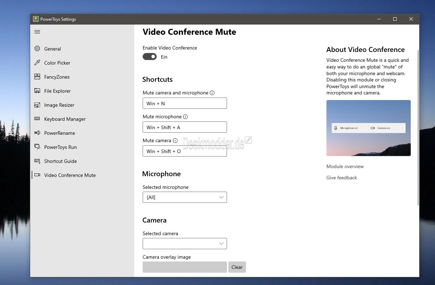435x285 pixels.
Task: Go to General settings page
Action: click(x=82, y=49)
